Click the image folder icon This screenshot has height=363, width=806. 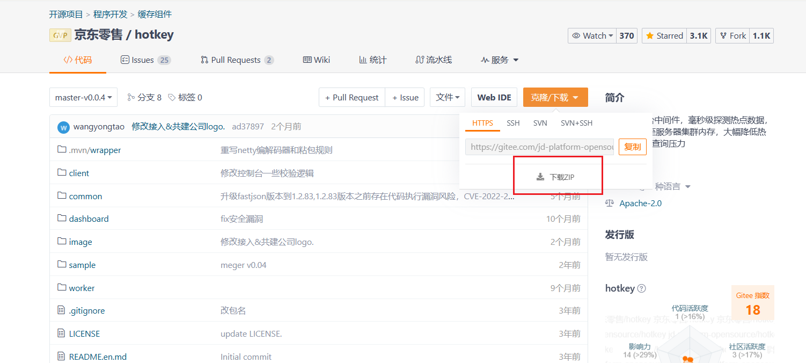coord(62,242)
